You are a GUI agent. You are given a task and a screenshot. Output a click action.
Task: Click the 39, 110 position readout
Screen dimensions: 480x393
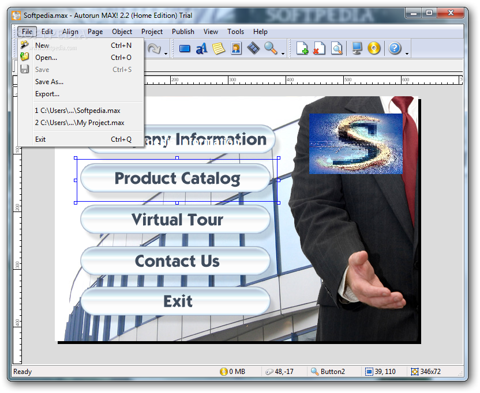[385, 372]
